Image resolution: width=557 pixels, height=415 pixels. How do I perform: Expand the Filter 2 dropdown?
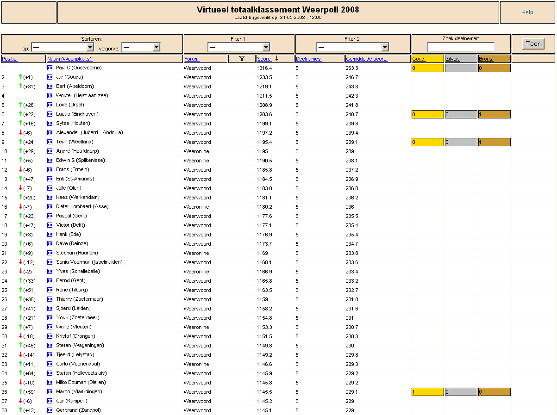pos(353,47)
